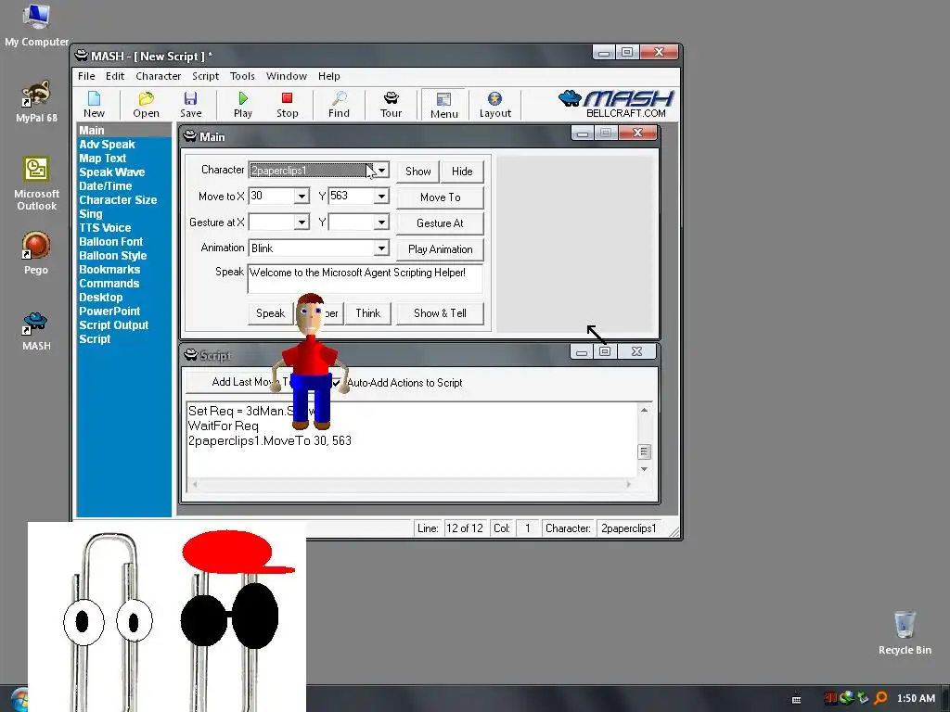
Task: Select the Recycle Bin icon
Action: pos(905,632)
